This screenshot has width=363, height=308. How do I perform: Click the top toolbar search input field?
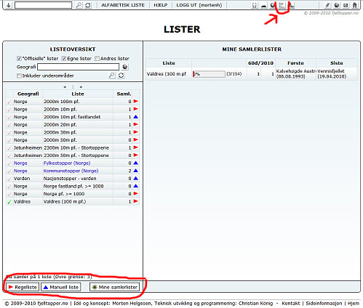(x=43, y=5)
